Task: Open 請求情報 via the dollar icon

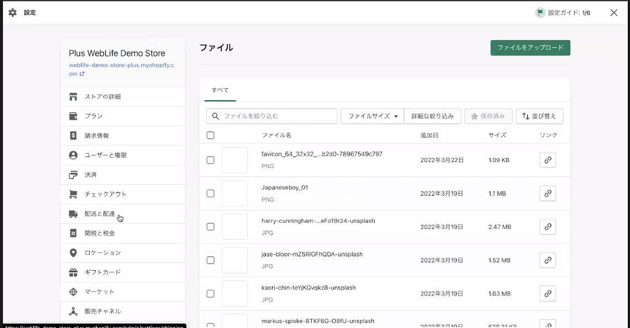Action: tap(74, 136)
